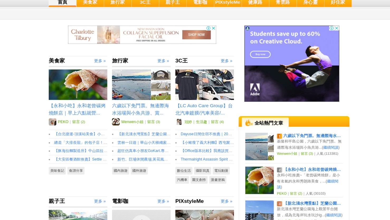Click the privacy badge icon on Adobe ad
This screenshot has height=220, width=390.
[x=247, y=28]
